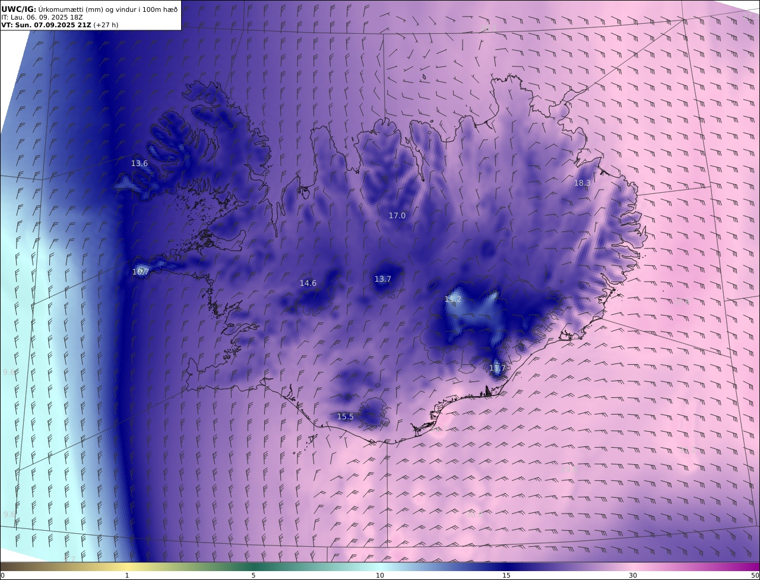Click the 1 tick on the color scale
This screenshot has height=580, width=760.
127,575
